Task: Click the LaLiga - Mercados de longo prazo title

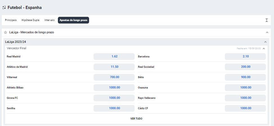Action: coord(32,32)
